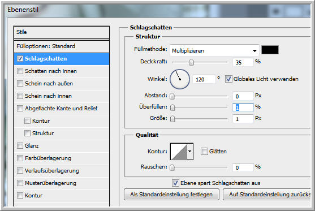Click the Kontur curve thumbnail preview

(179, 152)
